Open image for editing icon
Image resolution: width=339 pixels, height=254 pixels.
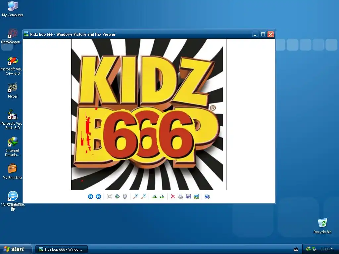tap(197, 196)
